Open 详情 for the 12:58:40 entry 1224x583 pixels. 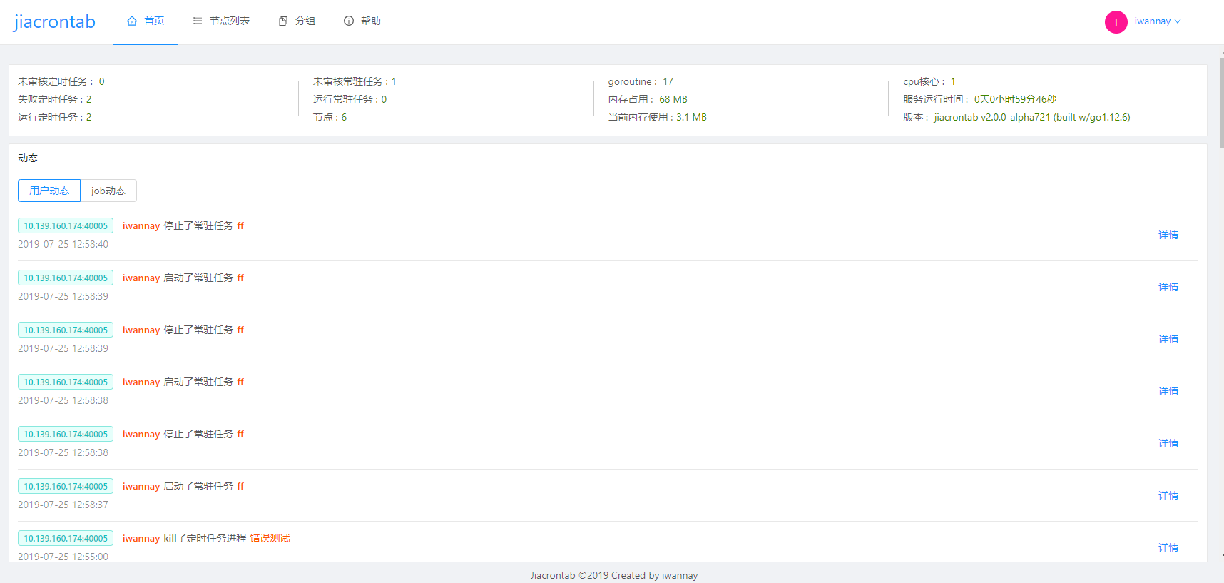[x=1168, y=235]
